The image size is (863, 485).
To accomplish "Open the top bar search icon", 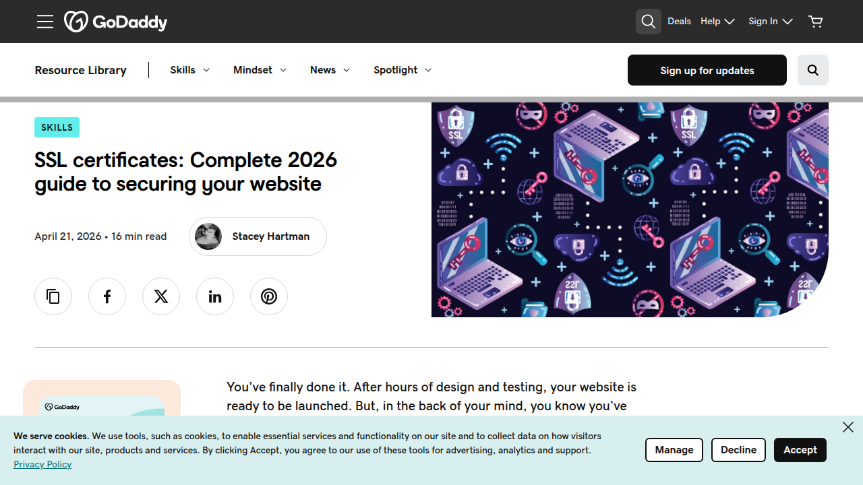I will (649, 22).
